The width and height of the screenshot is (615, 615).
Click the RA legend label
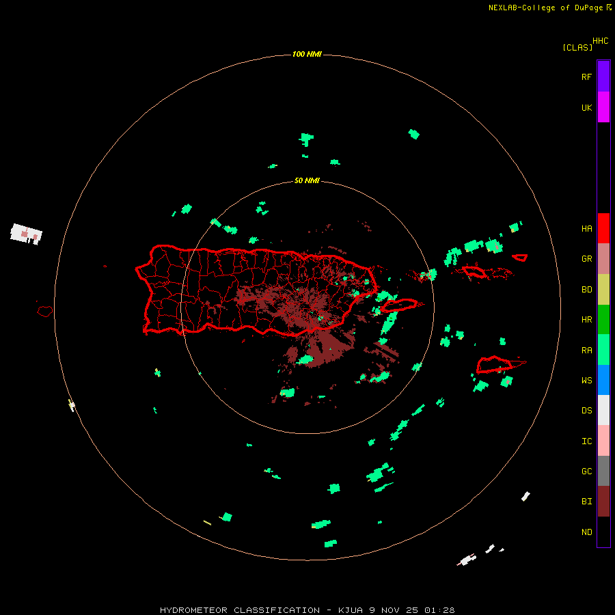coord(586,350)
